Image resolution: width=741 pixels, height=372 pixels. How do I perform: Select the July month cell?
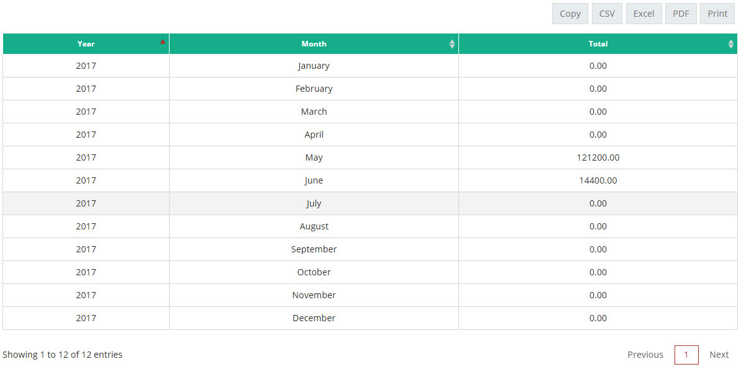point(314,203)
